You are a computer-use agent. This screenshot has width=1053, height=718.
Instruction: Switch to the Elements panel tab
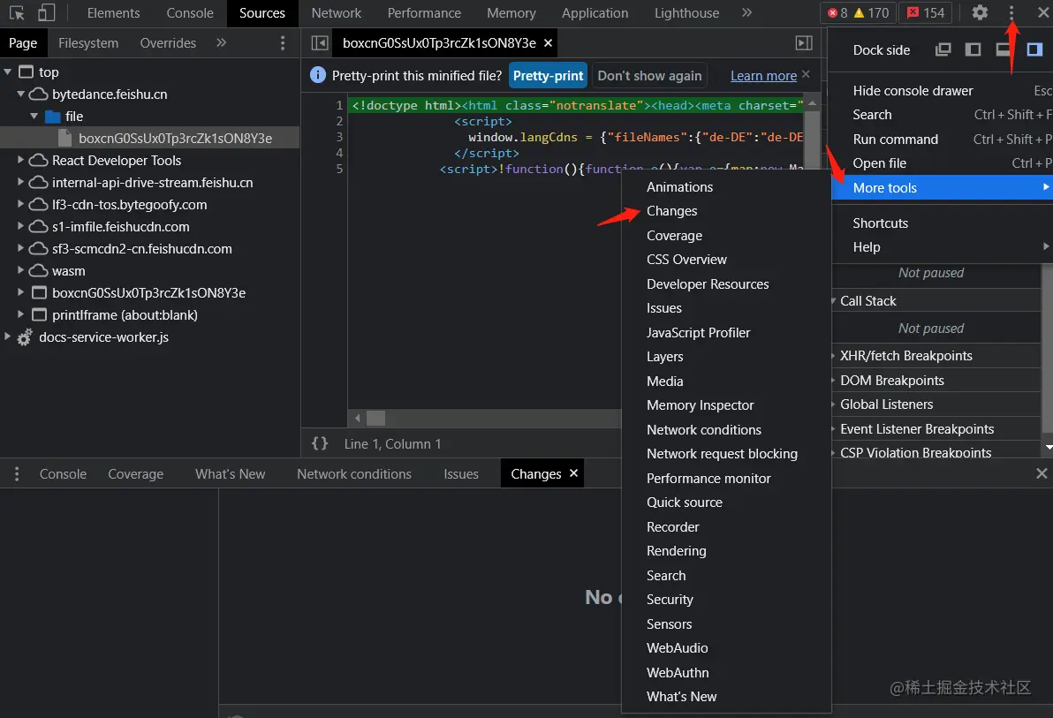coord(113,12)
